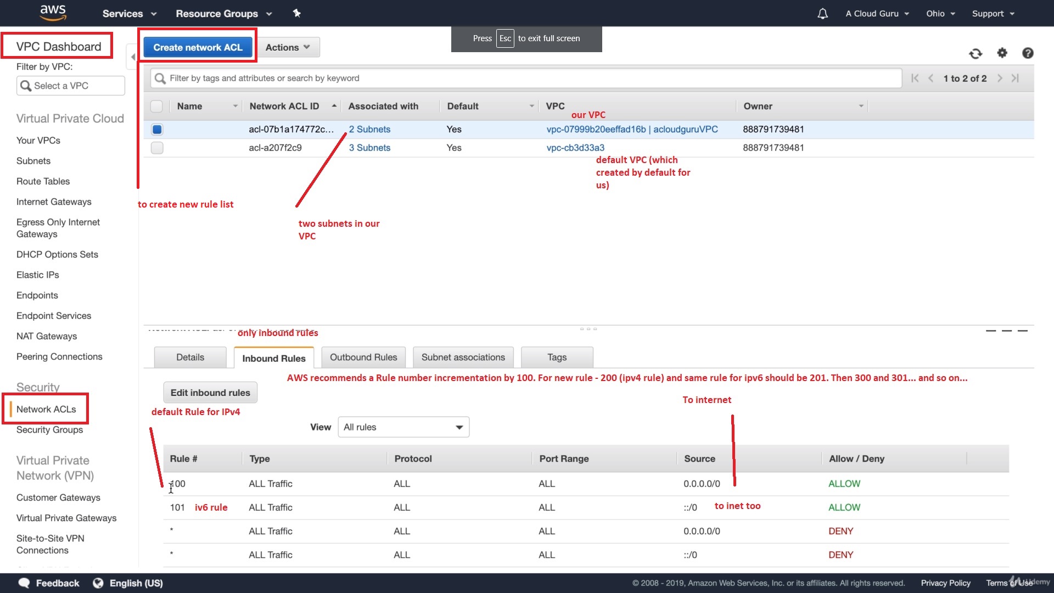
Task: Expand the All rules View dropdown
Action: click(403, 427)
